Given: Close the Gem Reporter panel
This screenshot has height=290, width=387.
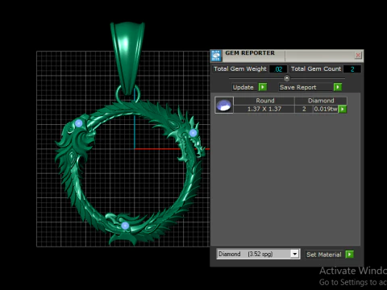Looking at the screenshot, I should 358,56.
